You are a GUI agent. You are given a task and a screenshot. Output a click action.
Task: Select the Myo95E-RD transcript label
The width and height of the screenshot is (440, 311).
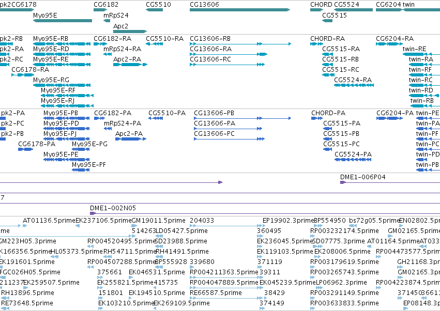51,49
